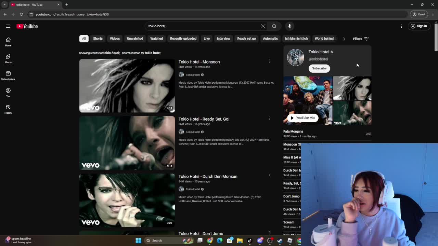The height and width of the screenshot is (246, 438).
Task: View site information icon in address bar
Action: click(x=31, y=14)
